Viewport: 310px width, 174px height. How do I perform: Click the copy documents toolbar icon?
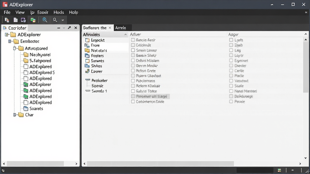(x=7, y=20)
